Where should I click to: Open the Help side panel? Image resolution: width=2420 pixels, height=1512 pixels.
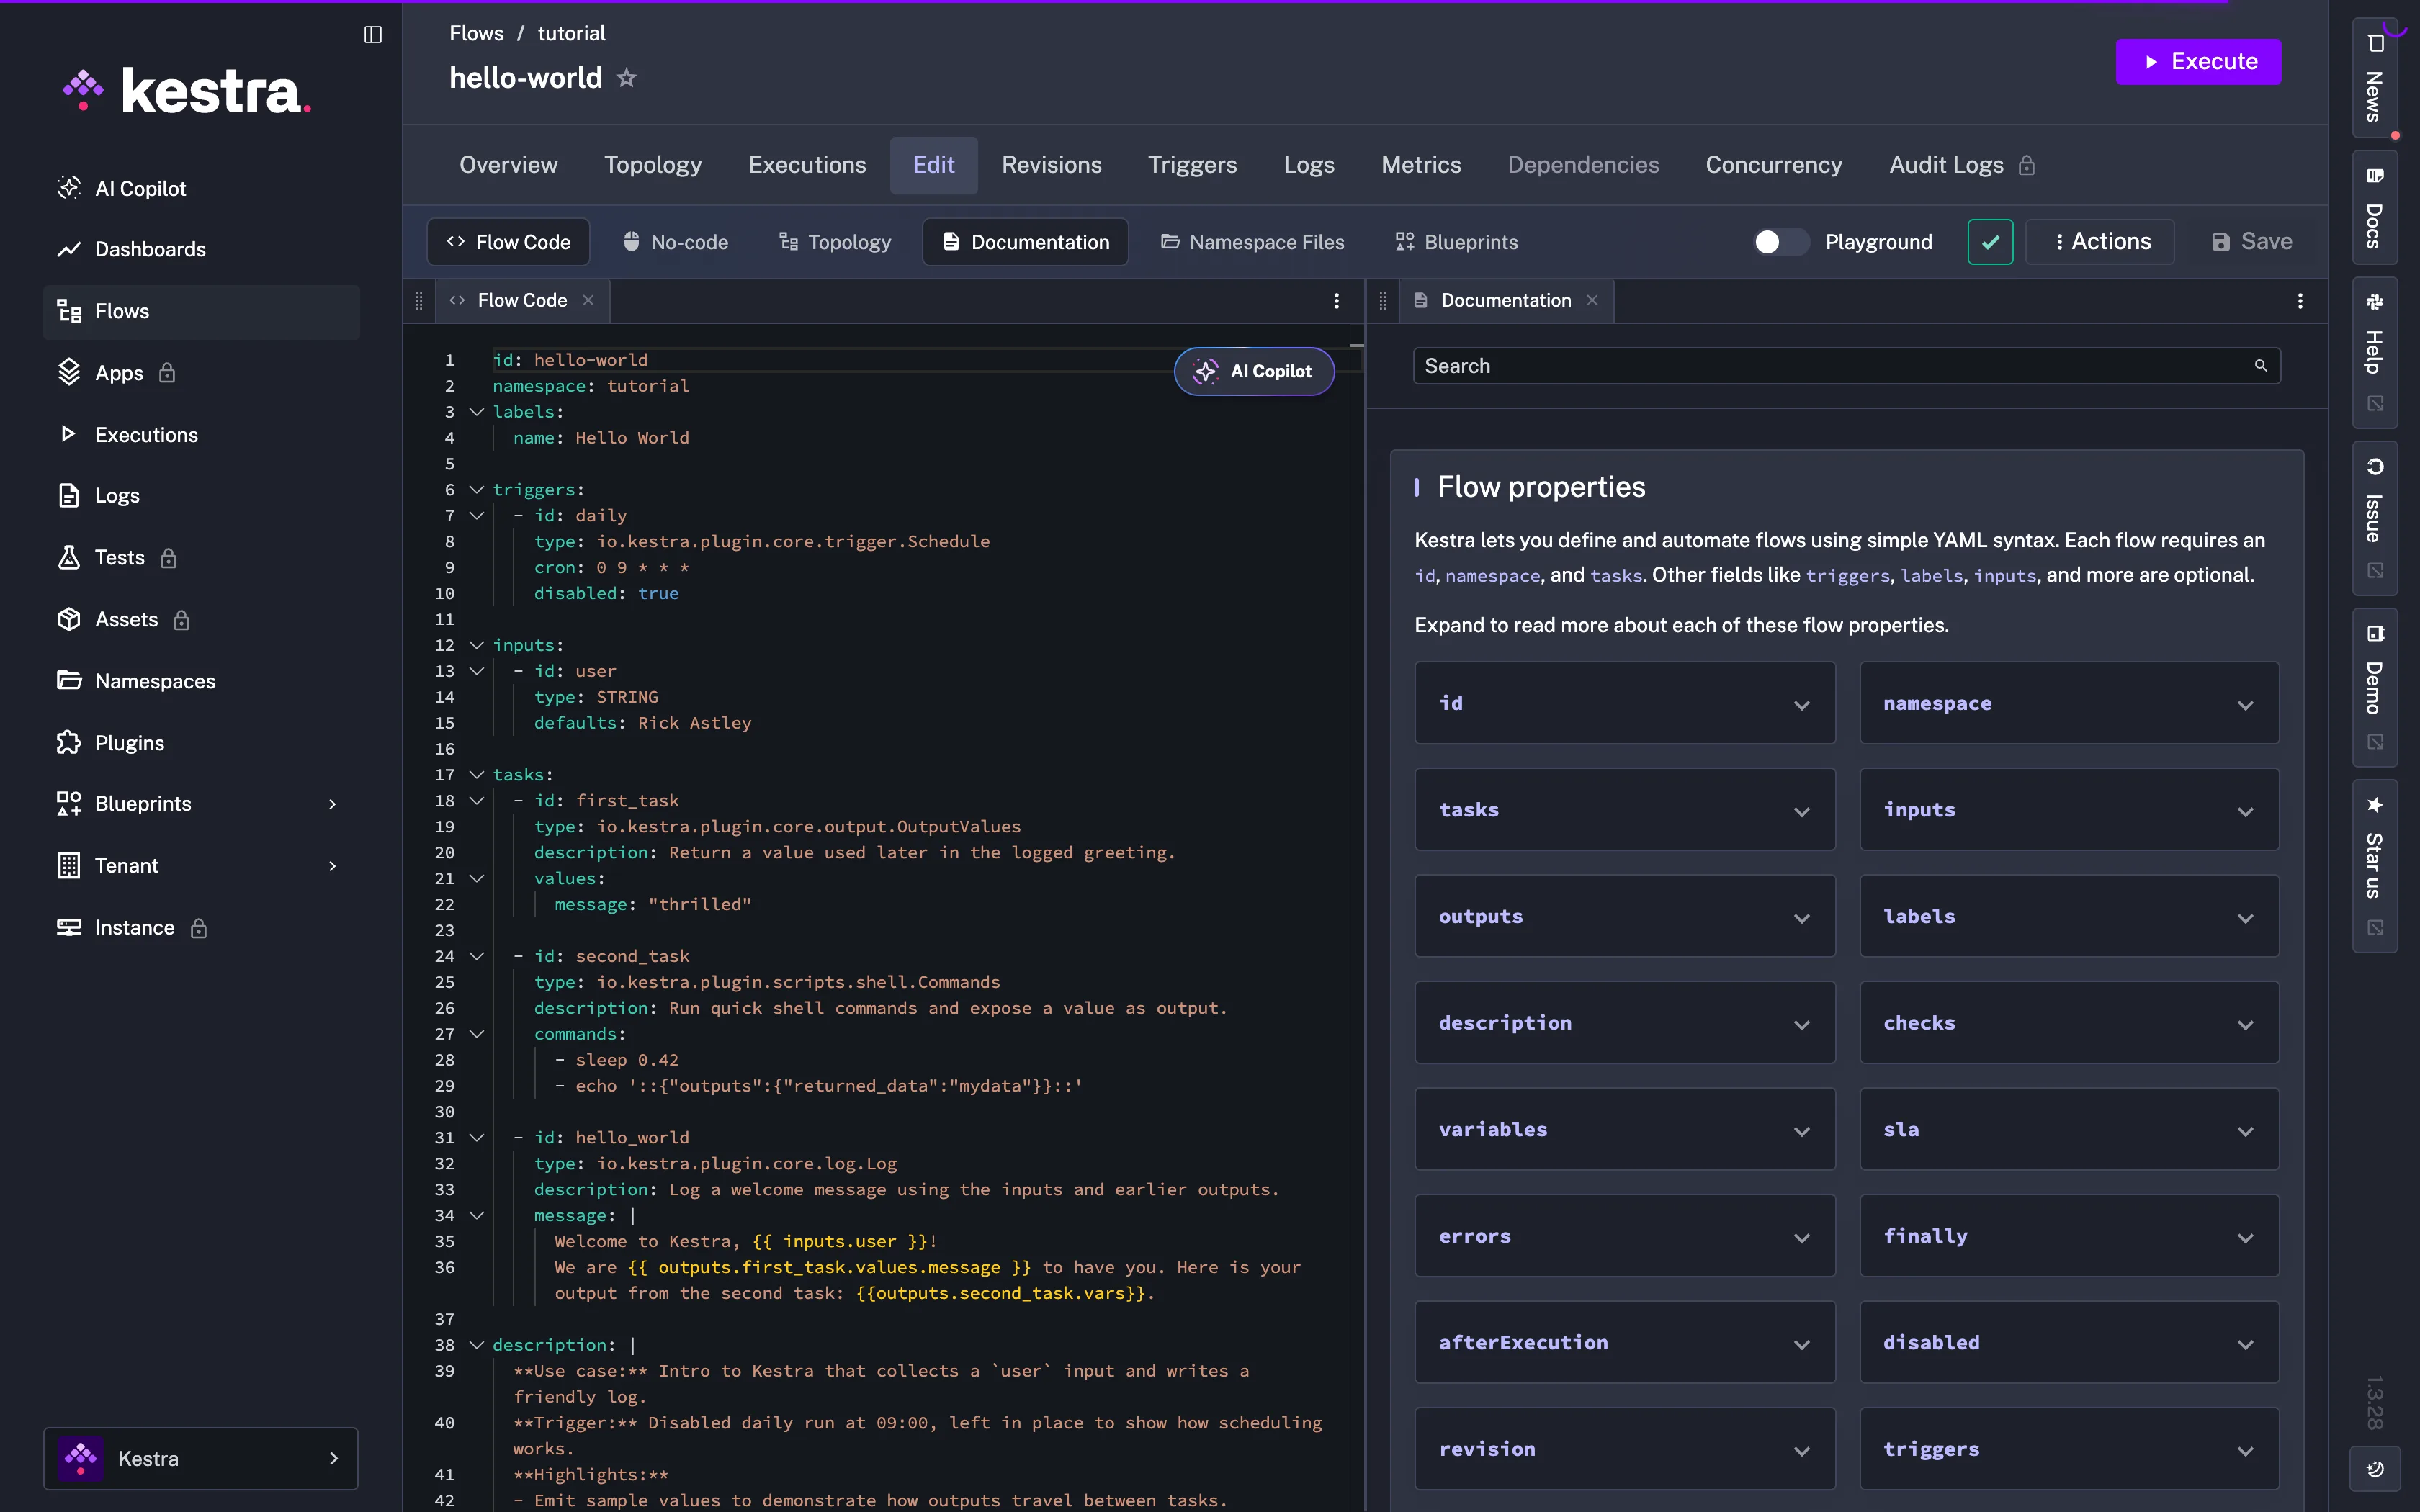click(x=2374, y=352)
